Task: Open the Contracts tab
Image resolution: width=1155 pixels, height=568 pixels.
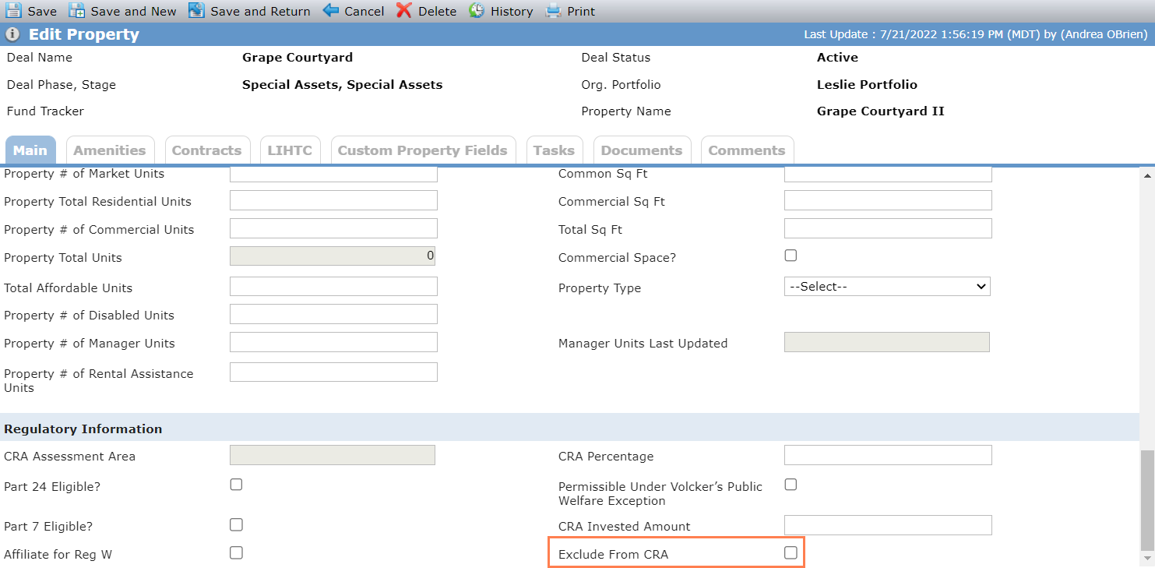Action: click(x=206, y=150)
